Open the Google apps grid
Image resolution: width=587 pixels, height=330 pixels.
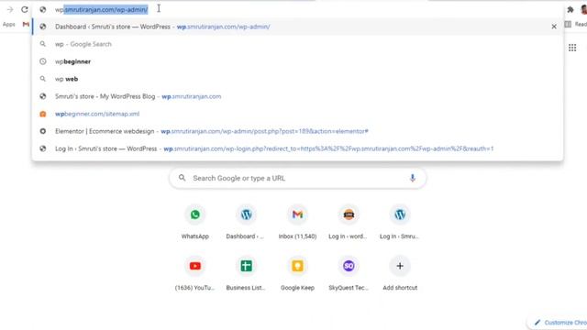click(x=572, y=48)
